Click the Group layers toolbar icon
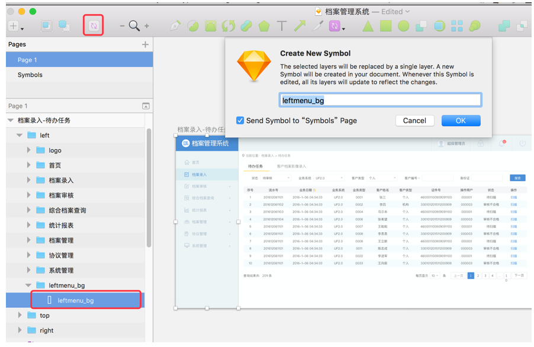The width and height of the screenshot is (534, 347). (46, 26)
